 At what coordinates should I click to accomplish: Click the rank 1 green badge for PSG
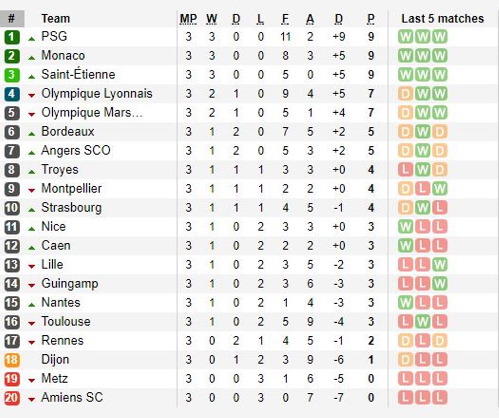pyautogui.click(x=12, y=37)
